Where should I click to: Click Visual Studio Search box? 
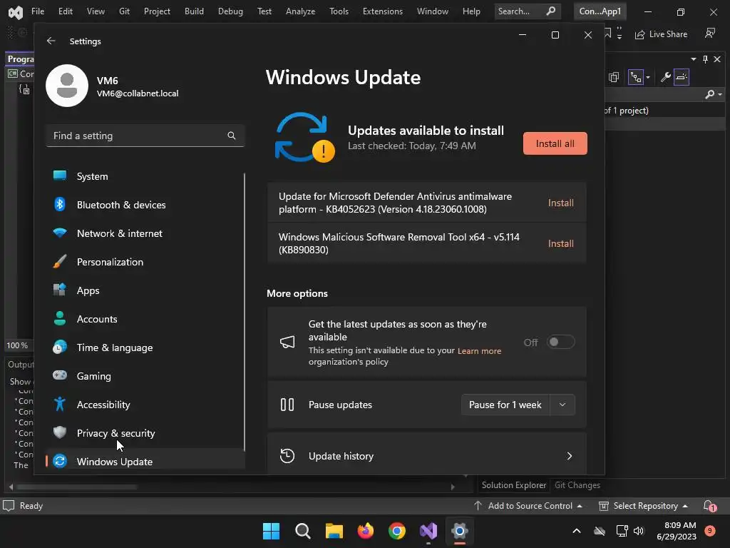(528, 11)
